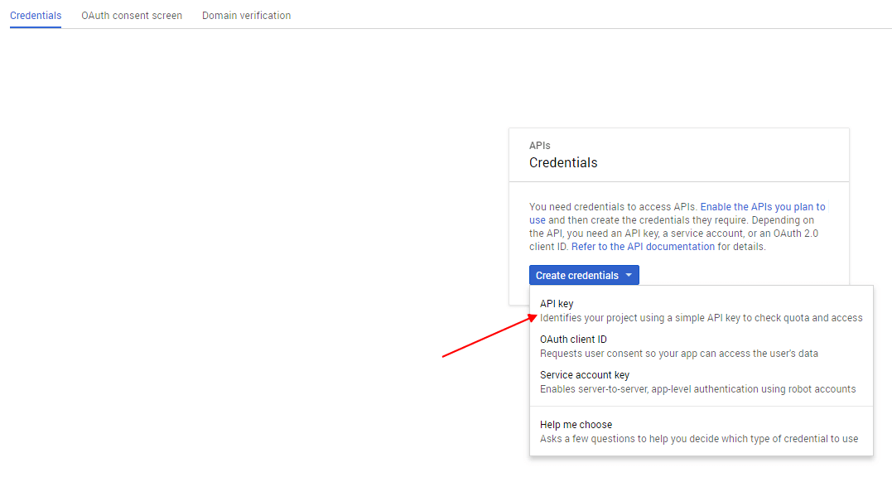
Task: Click the Create credentials button label
Action: tap(576, 275)
